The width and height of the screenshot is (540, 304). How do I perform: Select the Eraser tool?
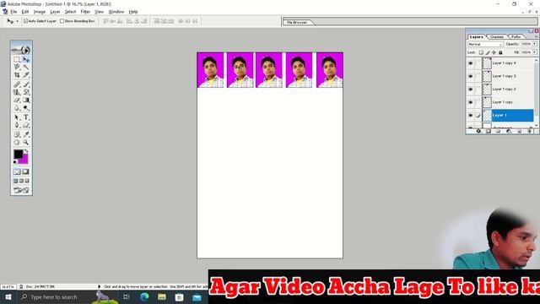(x=17, y=100)
